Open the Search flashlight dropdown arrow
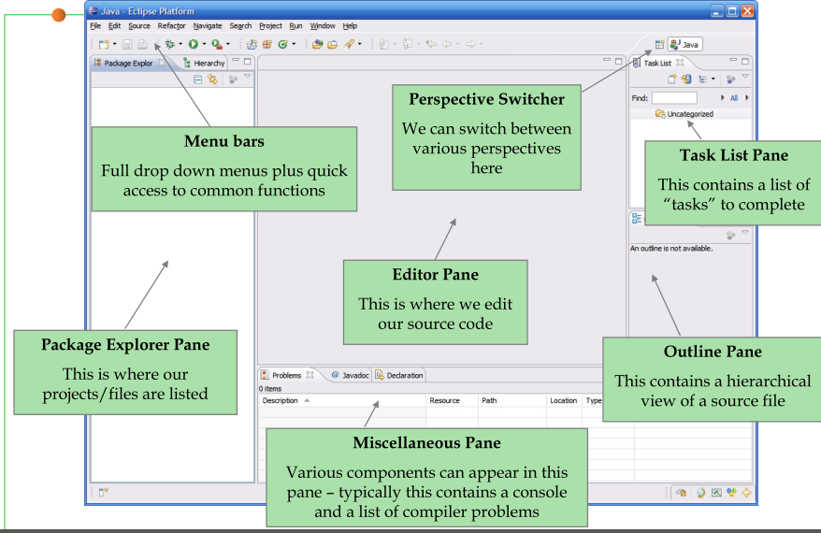Screen dimensions: 821x533 (x=360, y=44)
